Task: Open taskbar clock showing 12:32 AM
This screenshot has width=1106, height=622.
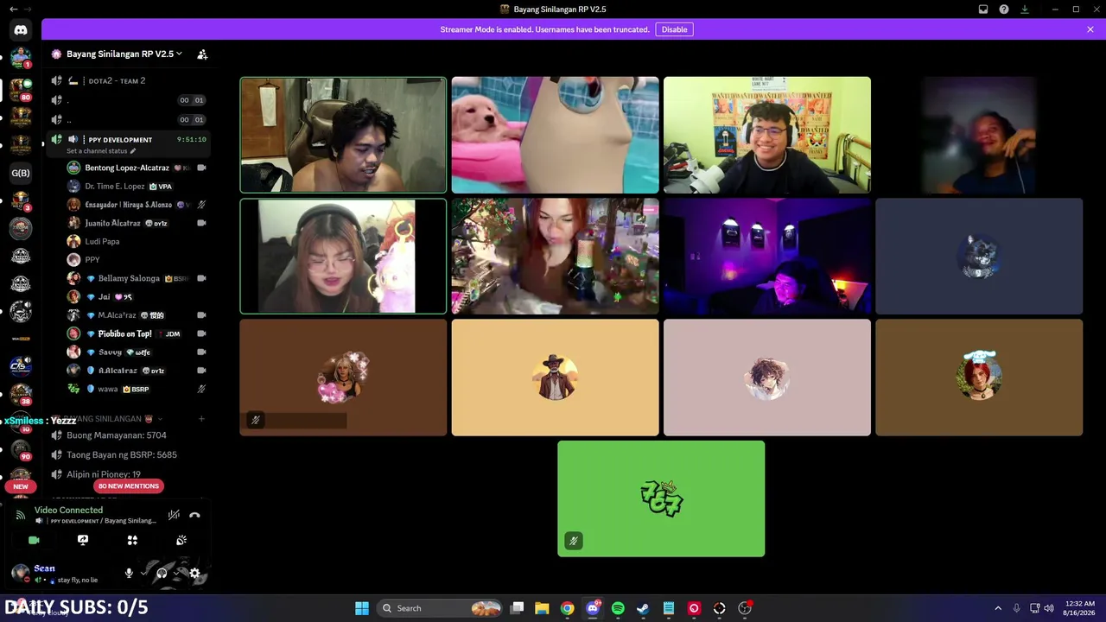Action: (1080, 608)
